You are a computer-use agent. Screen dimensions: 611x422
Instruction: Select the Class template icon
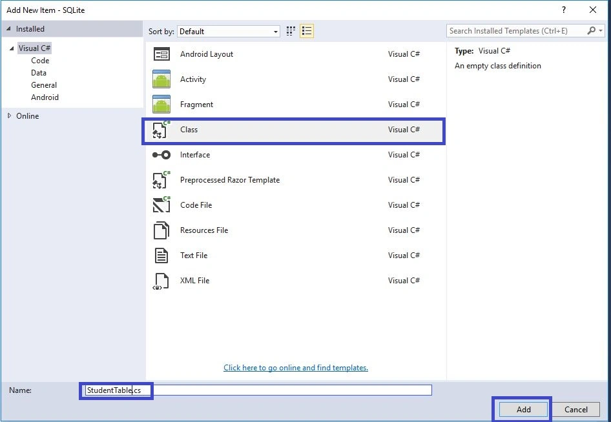[x=161, y=130]
